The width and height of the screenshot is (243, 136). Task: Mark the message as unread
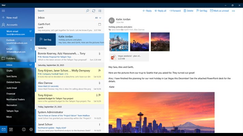[219, 11]
